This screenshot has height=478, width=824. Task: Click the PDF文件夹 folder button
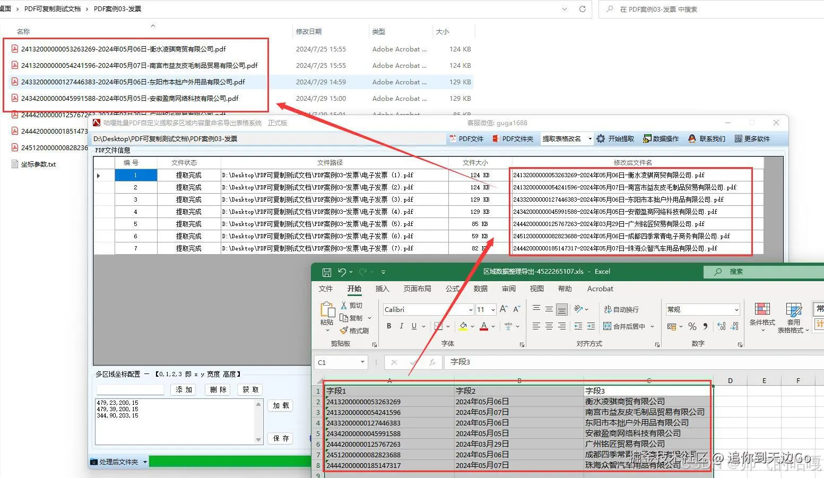513,139
